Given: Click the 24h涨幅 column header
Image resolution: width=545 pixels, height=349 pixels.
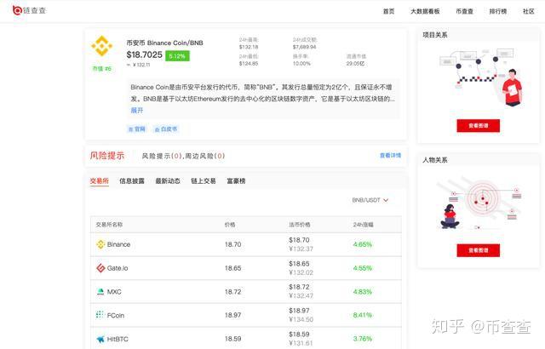Looking at the screenshot, I should pos(364,225).
